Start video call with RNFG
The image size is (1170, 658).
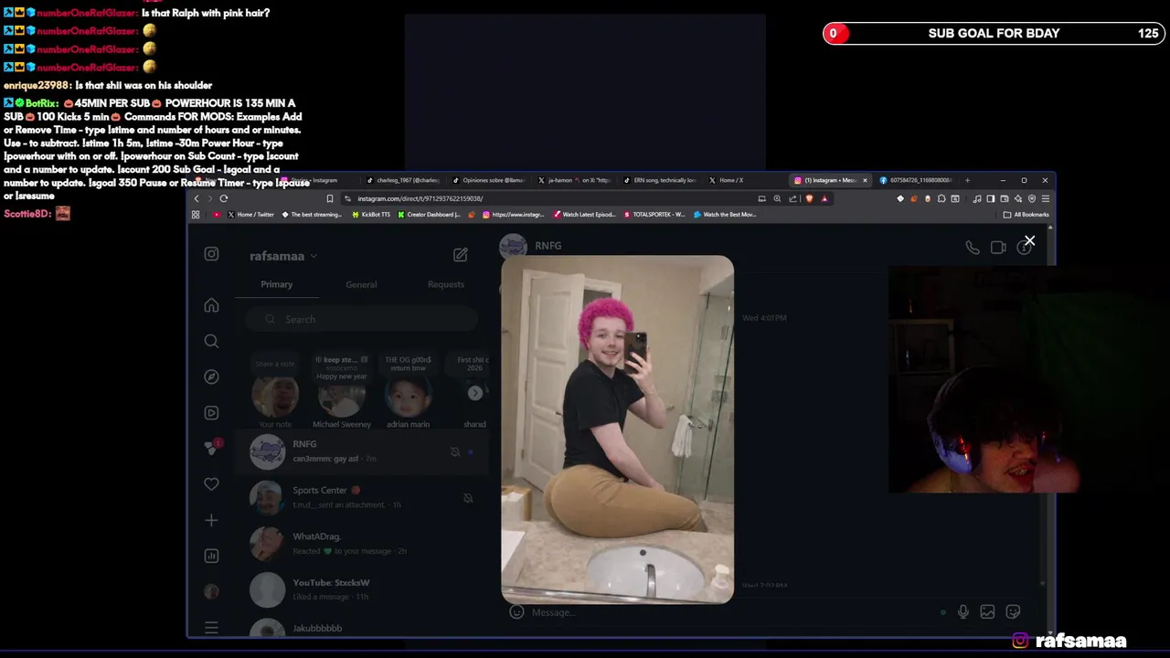[998, 247]
